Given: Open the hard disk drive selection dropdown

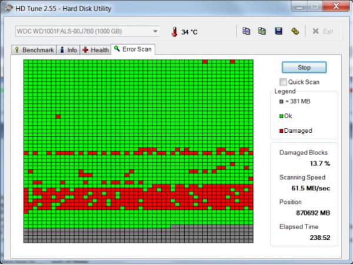Looking at the screenshot, I should pyautogui.click(x=87, y=31).
